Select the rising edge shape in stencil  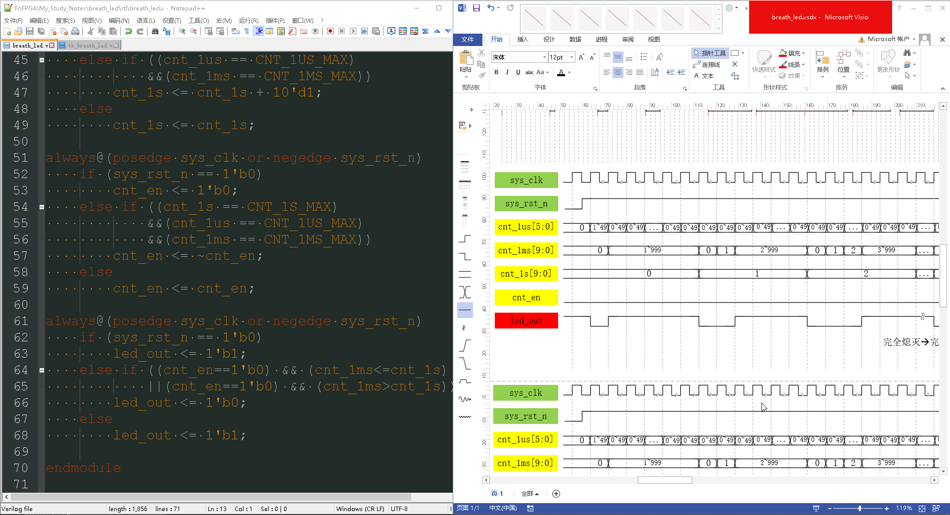click(465, 239)
